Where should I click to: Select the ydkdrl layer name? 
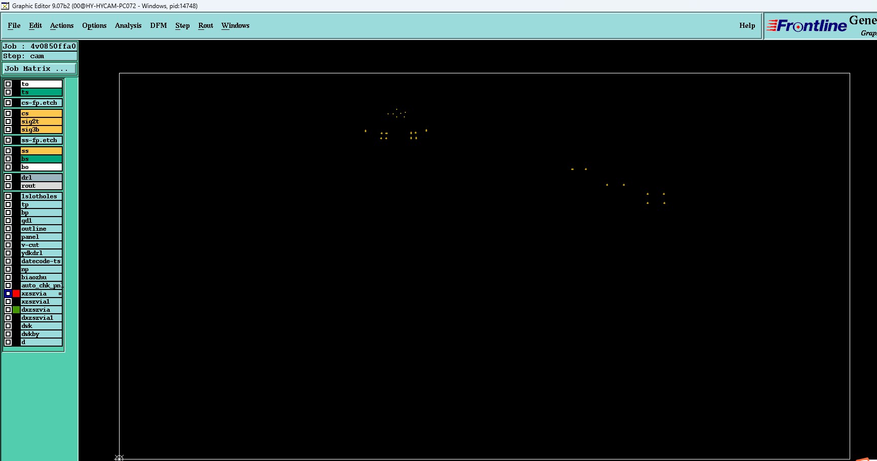point(42,253)
